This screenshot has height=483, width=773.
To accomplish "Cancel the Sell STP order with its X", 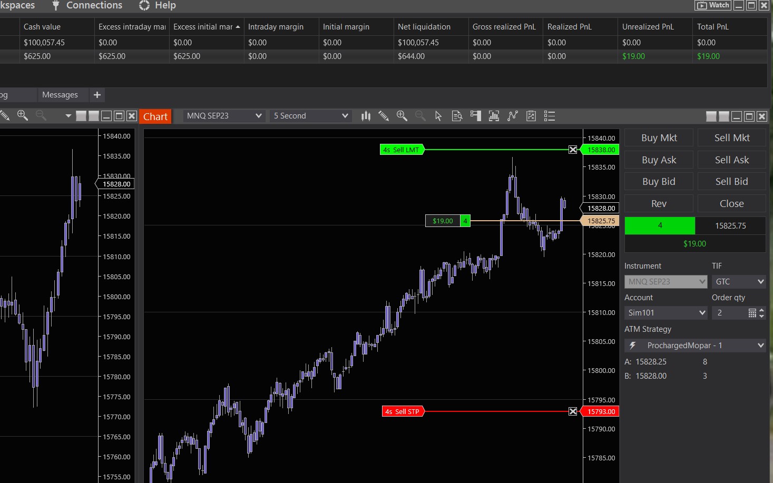I will click(573, 411).
